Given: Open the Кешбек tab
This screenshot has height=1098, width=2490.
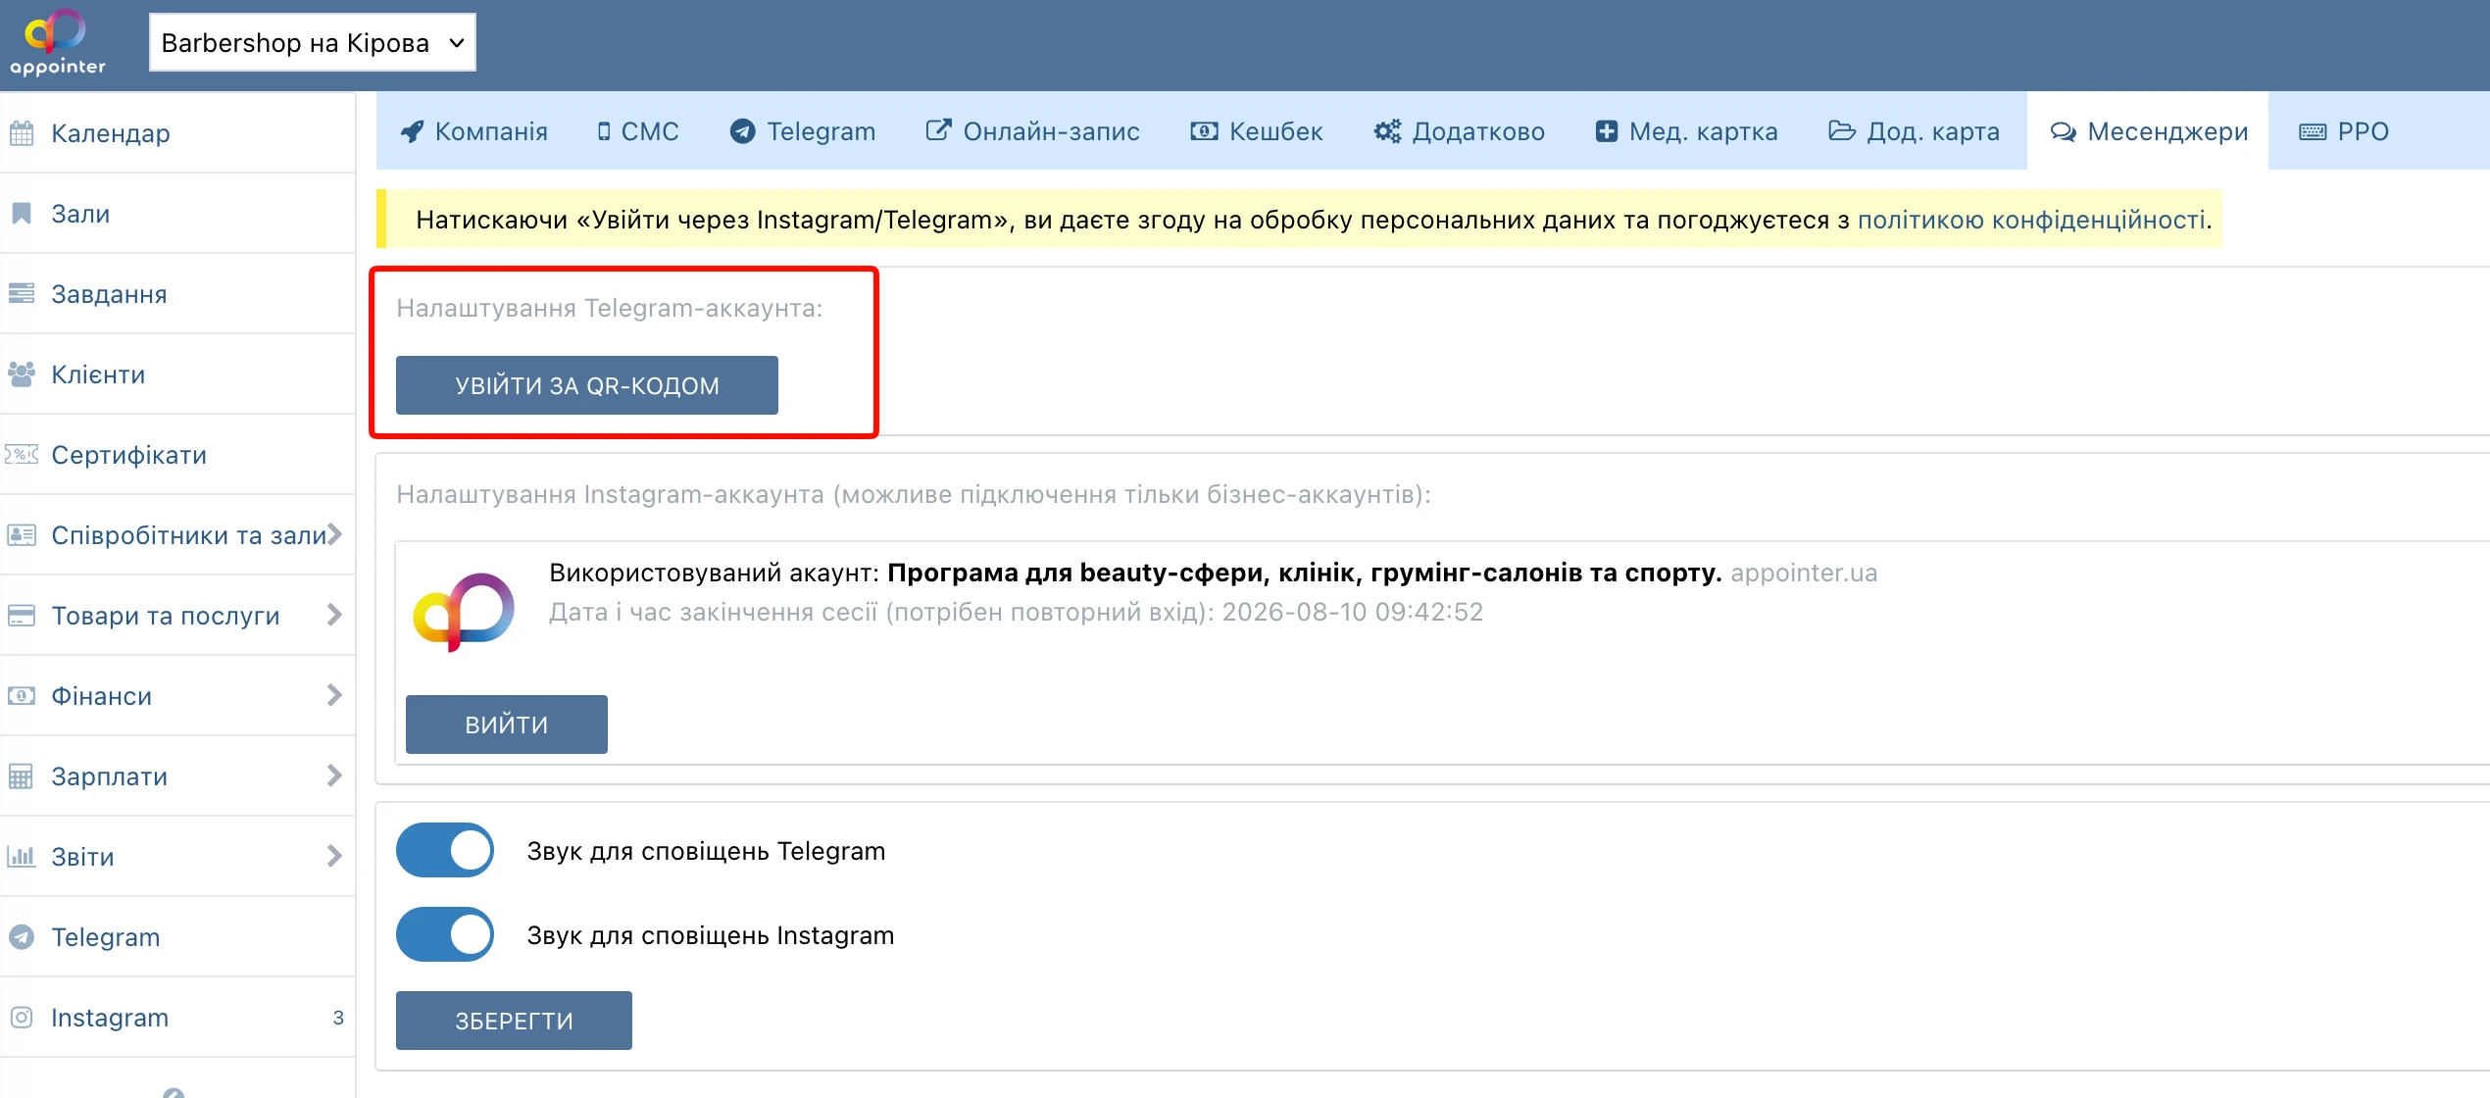Looking at the screenshot, I should pos(1257,131).
